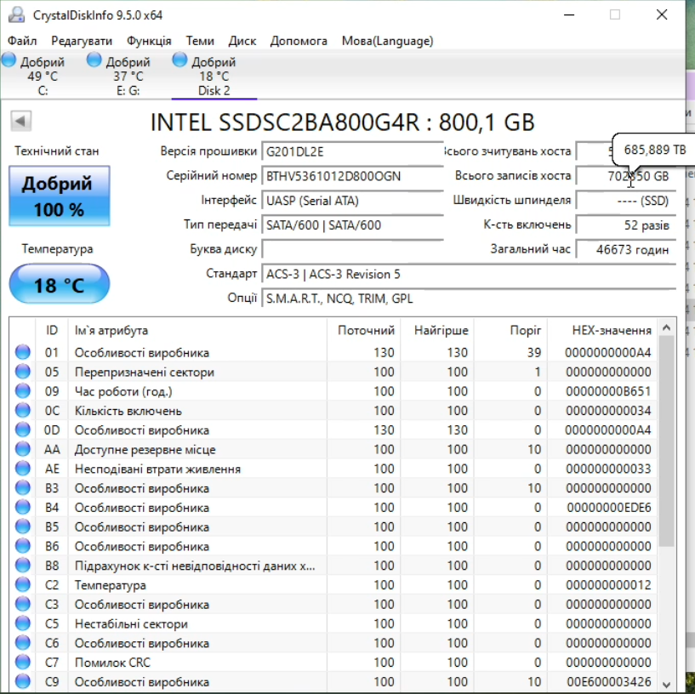Screen dimensions: 695x694
Task: Click the status orb of attribute B5
Action: coord(23,527)
